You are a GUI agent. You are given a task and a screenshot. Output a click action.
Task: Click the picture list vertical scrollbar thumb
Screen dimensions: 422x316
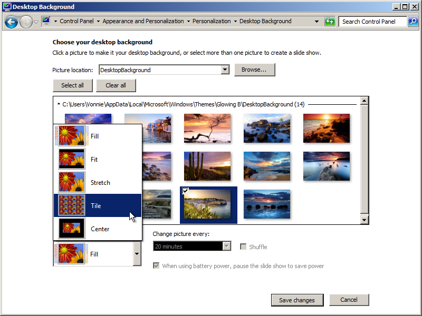tap(365, 159)
